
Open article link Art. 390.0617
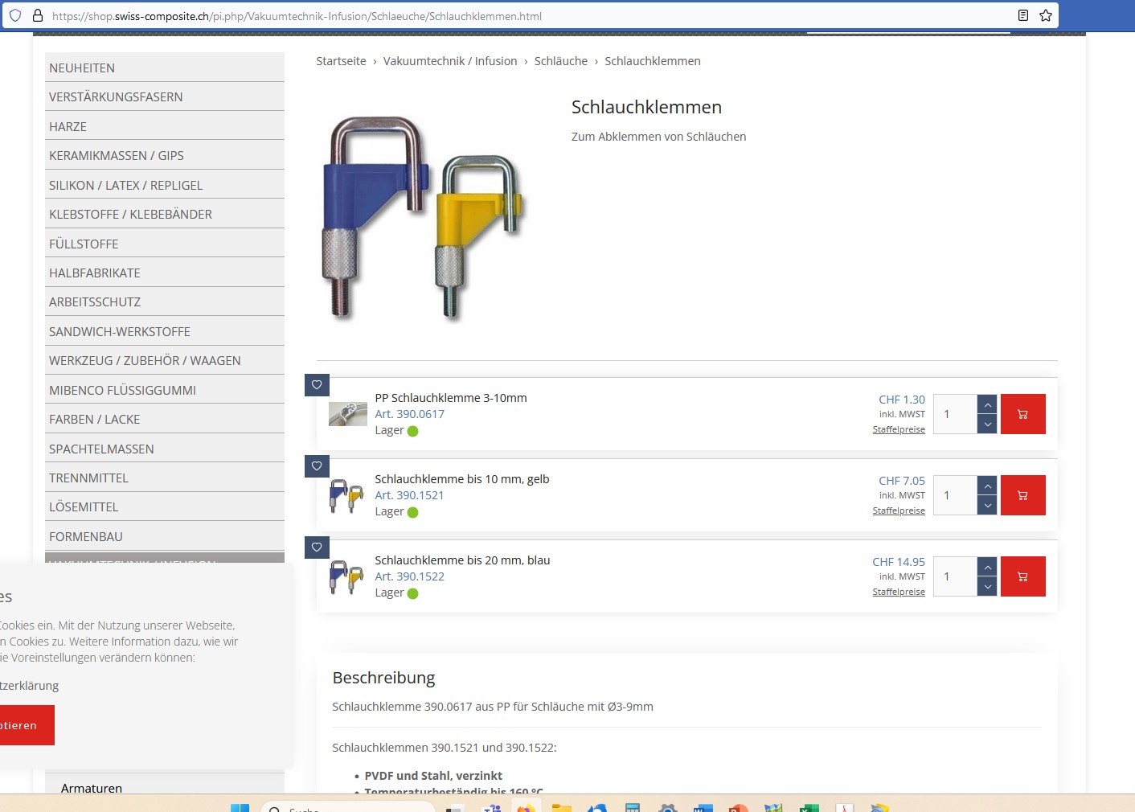pos(409,414)
